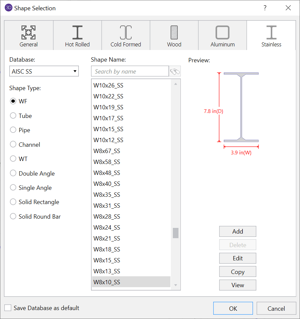
Task: Select the Aluminum tube icon tab
Action: 223,33
